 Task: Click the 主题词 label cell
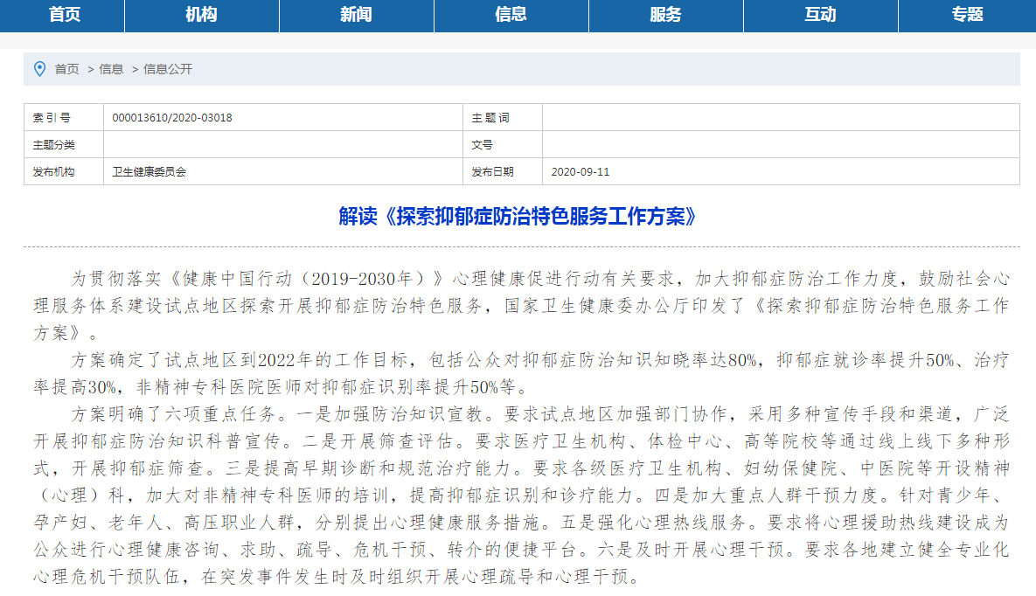click(490, 118)
